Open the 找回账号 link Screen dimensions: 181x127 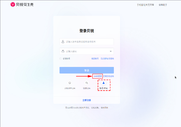click(x=95, y=59)
